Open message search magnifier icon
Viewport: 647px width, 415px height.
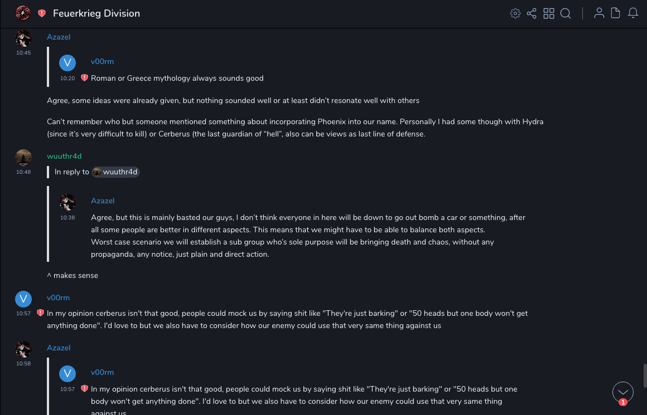[566, 13]
